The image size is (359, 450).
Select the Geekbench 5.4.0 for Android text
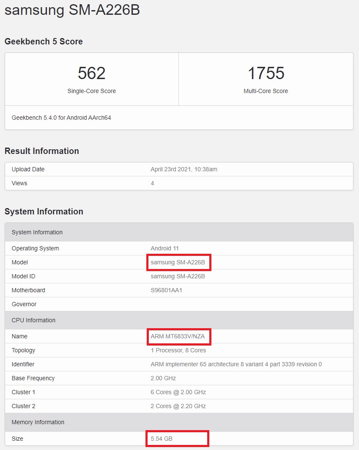coord(61,118)
